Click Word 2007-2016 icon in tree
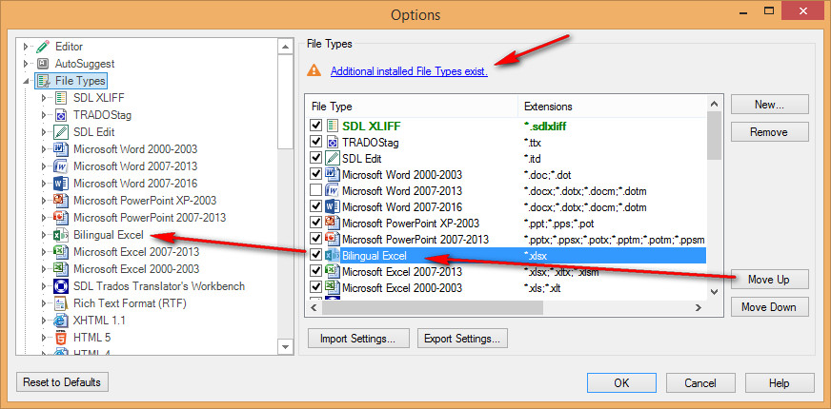This screenshot has width=831, height=409. (x=61, y=183)
